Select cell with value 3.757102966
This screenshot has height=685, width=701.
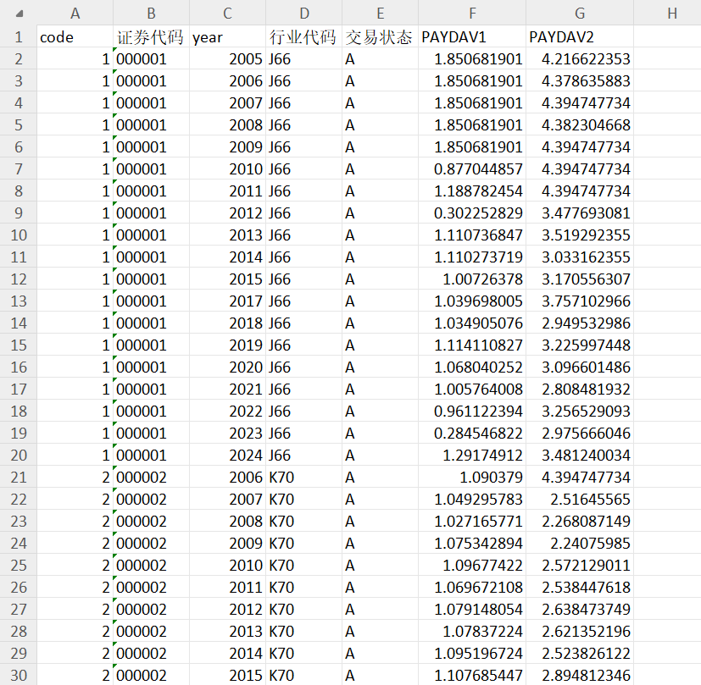(x=580, y=301)
